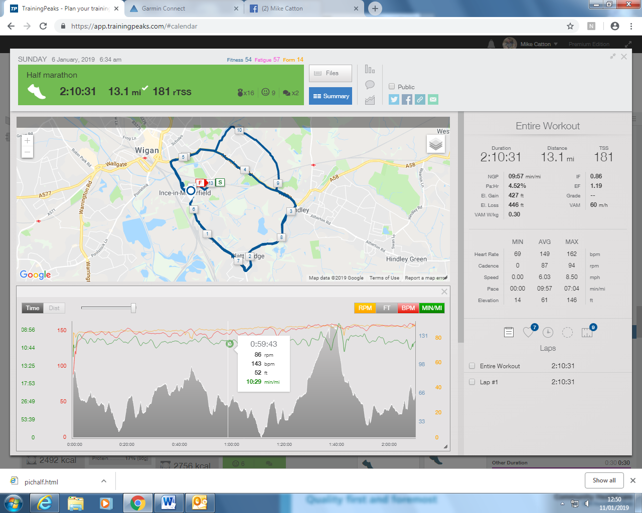
Task: Tick the Public checkbox
Action: click(392, 86)
